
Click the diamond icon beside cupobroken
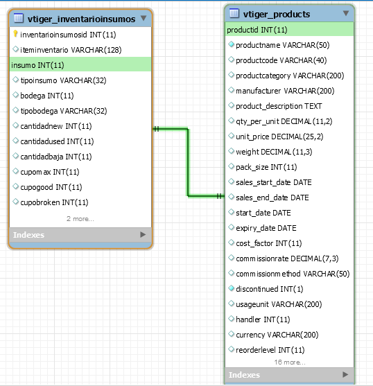[x=15, y=202]
